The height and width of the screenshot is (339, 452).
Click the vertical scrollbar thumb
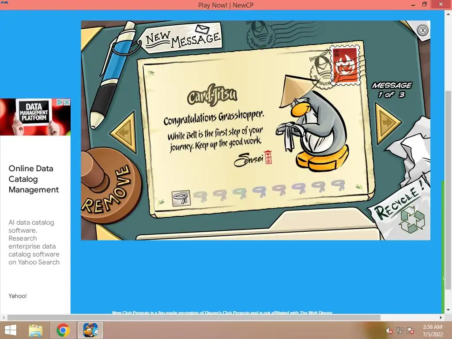pyautogui.click(x=448, y=190)
